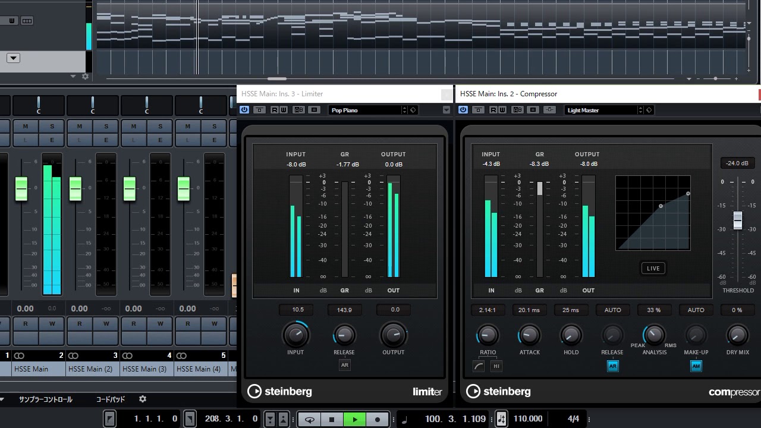The height and width of the screenshot is (428, 761).
Task: Click the Compressor analysis value 33 %
Action: (654, 310)
